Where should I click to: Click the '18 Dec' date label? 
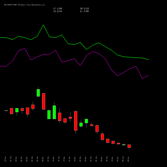click(69, 159)
